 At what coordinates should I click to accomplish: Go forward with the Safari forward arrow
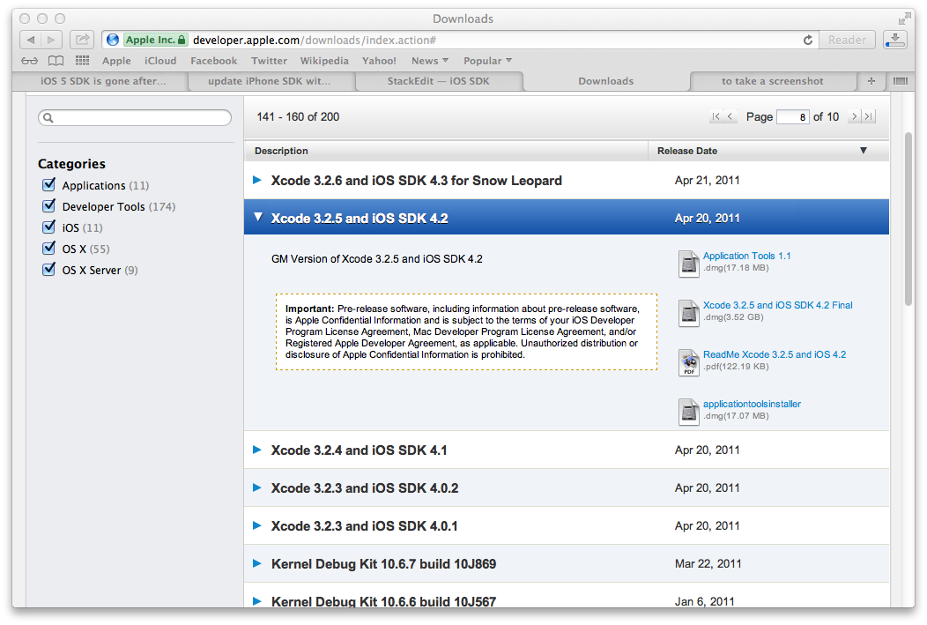click(x=51, y=40)
